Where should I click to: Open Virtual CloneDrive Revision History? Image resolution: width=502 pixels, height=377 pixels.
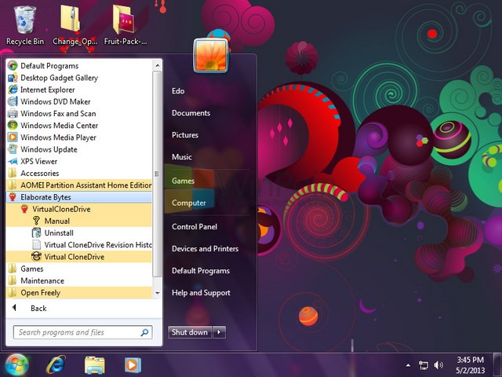coord(78,245)
